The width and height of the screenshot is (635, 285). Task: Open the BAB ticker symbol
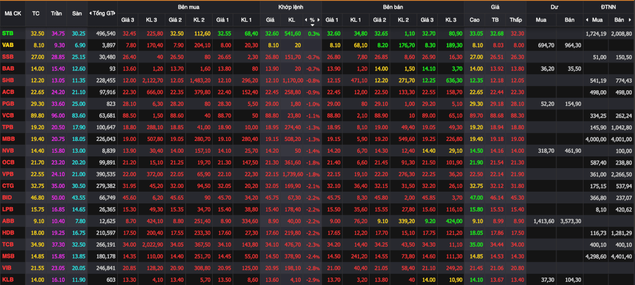coord(7,69)
